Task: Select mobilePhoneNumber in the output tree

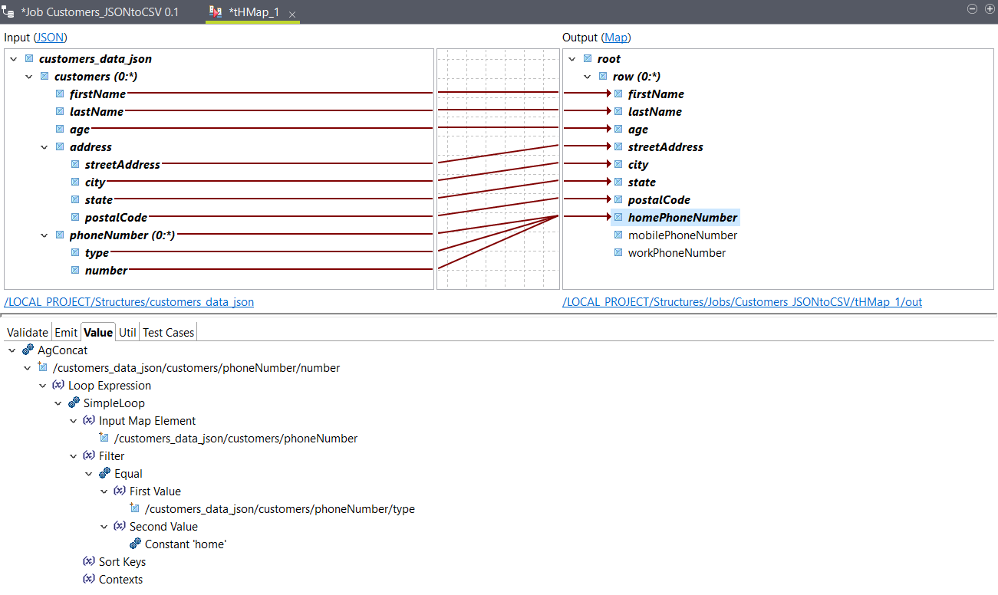Action: [x=682, y=235]
